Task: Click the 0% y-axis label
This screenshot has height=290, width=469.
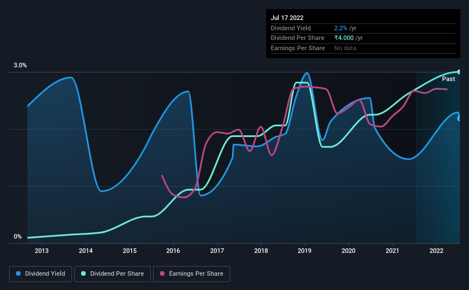Action: 18,236
